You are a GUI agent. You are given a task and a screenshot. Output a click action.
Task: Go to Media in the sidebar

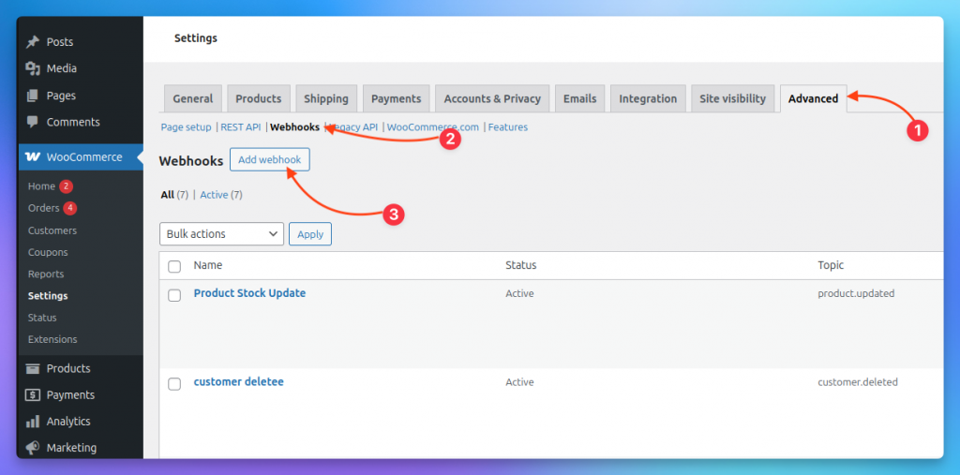click(61, 68)
